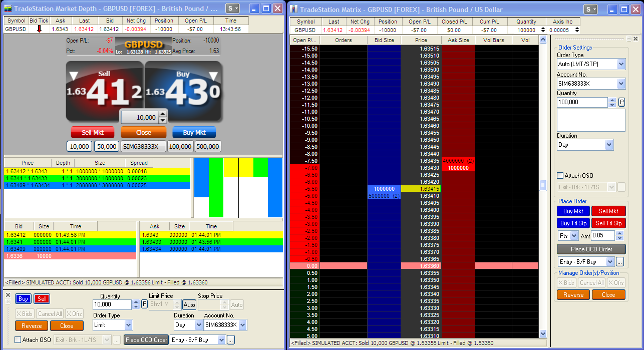Click Amt field showing 0.05
This screenshot has height=350, width=644.
(x=603, y=235)
